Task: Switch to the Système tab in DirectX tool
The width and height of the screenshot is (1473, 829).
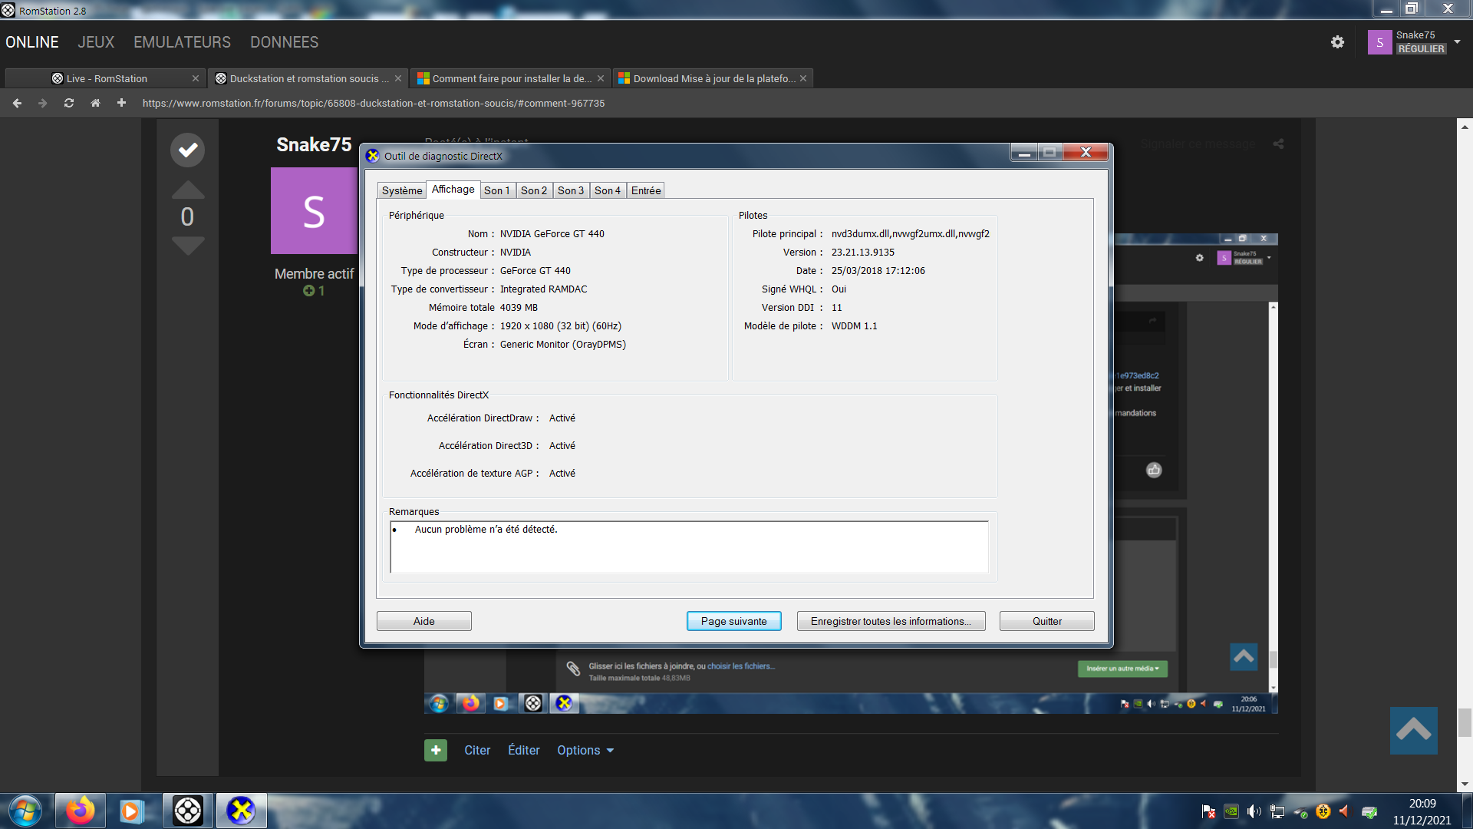Action: coord(402,190)
